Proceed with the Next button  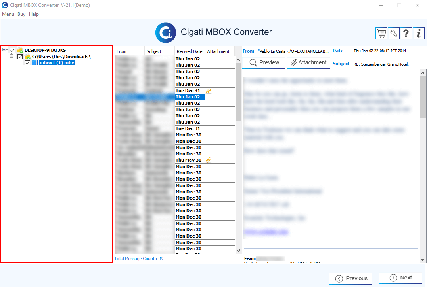click(x=400, y=278)
